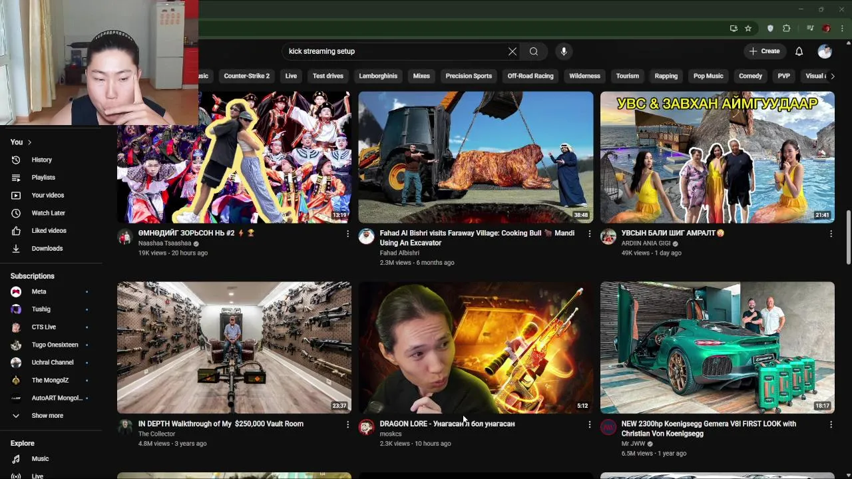Select the Precision Sports filter chip
The image size is (852, 479).
coord(469,76)
